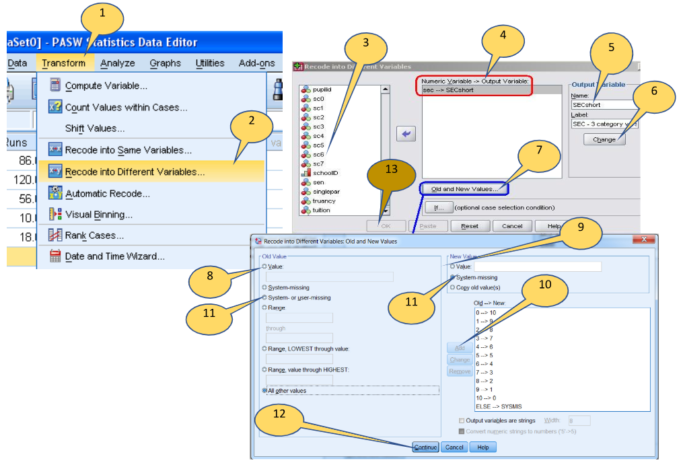Click Reset in Recode dialog

click(x=470, y=226)
